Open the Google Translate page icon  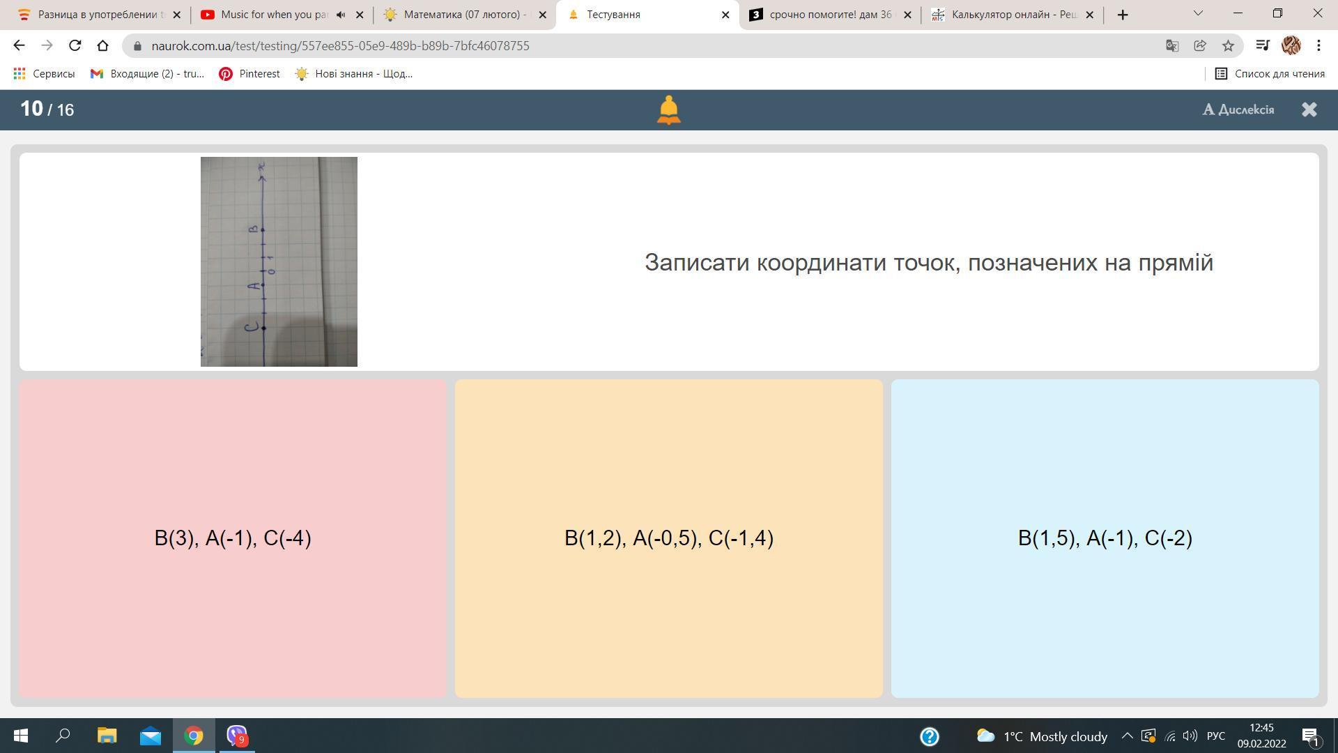(1172, 46)
